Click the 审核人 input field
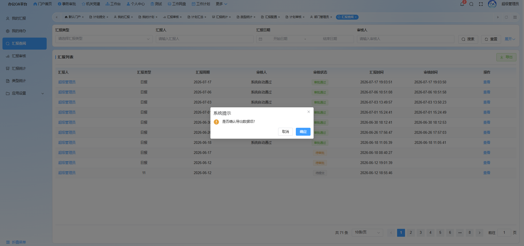The width and height of the screenshot is (524, 246). (x=406, y=39)
